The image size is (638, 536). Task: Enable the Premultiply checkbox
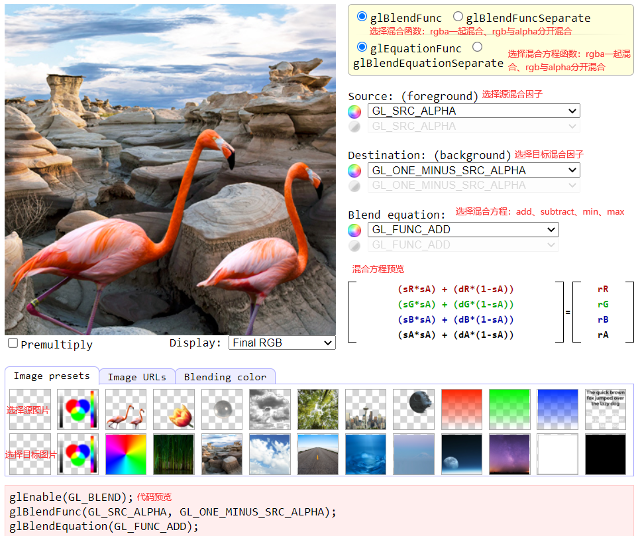[x=11, y=343]
